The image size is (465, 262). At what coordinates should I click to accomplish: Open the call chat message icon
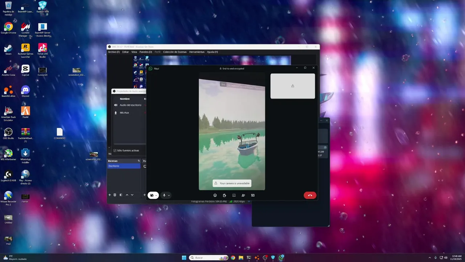pyautogui.click(x=253, y=195)
